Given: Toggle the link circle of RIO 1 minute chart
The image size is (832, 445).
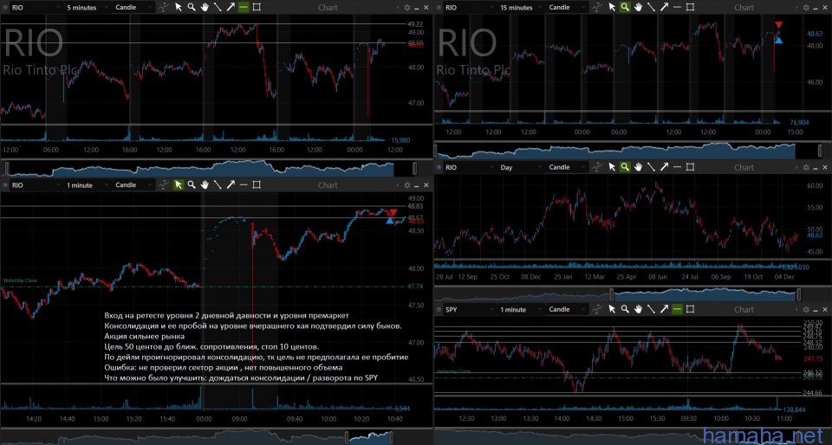Looking at the screenshot, I should coord(5,185).
